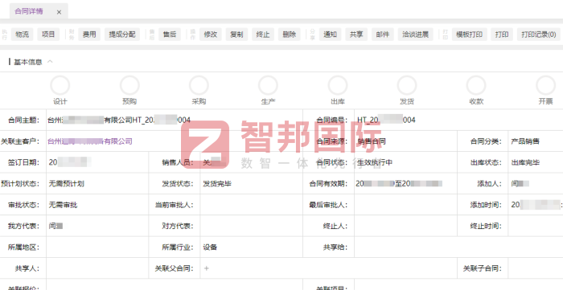Click the 出库完毕 status value
The height and width of the screenshot is (290, 563).
tap(525, 162)
